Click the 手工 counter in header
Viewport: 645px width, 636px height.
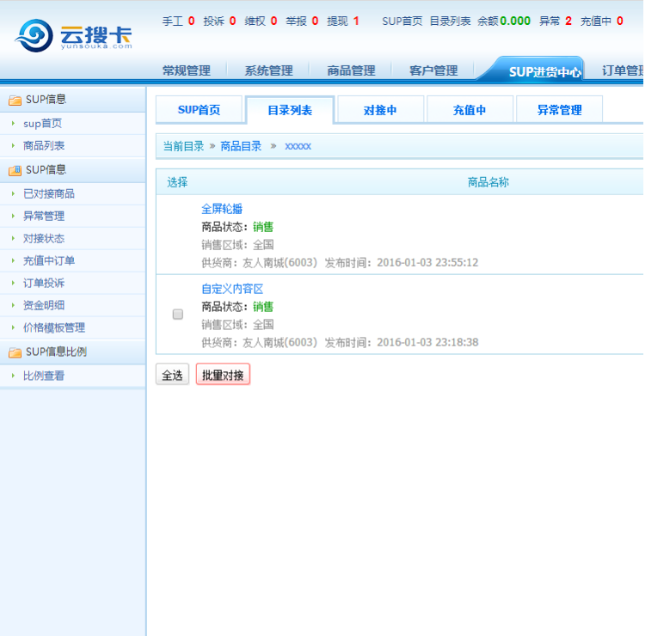point(178,21)
